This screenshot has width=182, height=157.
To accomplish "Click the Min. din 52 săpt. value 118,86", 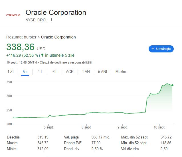I will click(x=166, y=143).
